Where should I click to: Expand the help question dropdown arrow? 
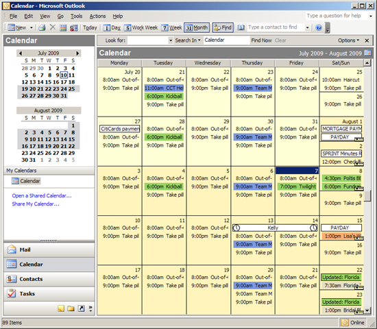tap(371, 16)
